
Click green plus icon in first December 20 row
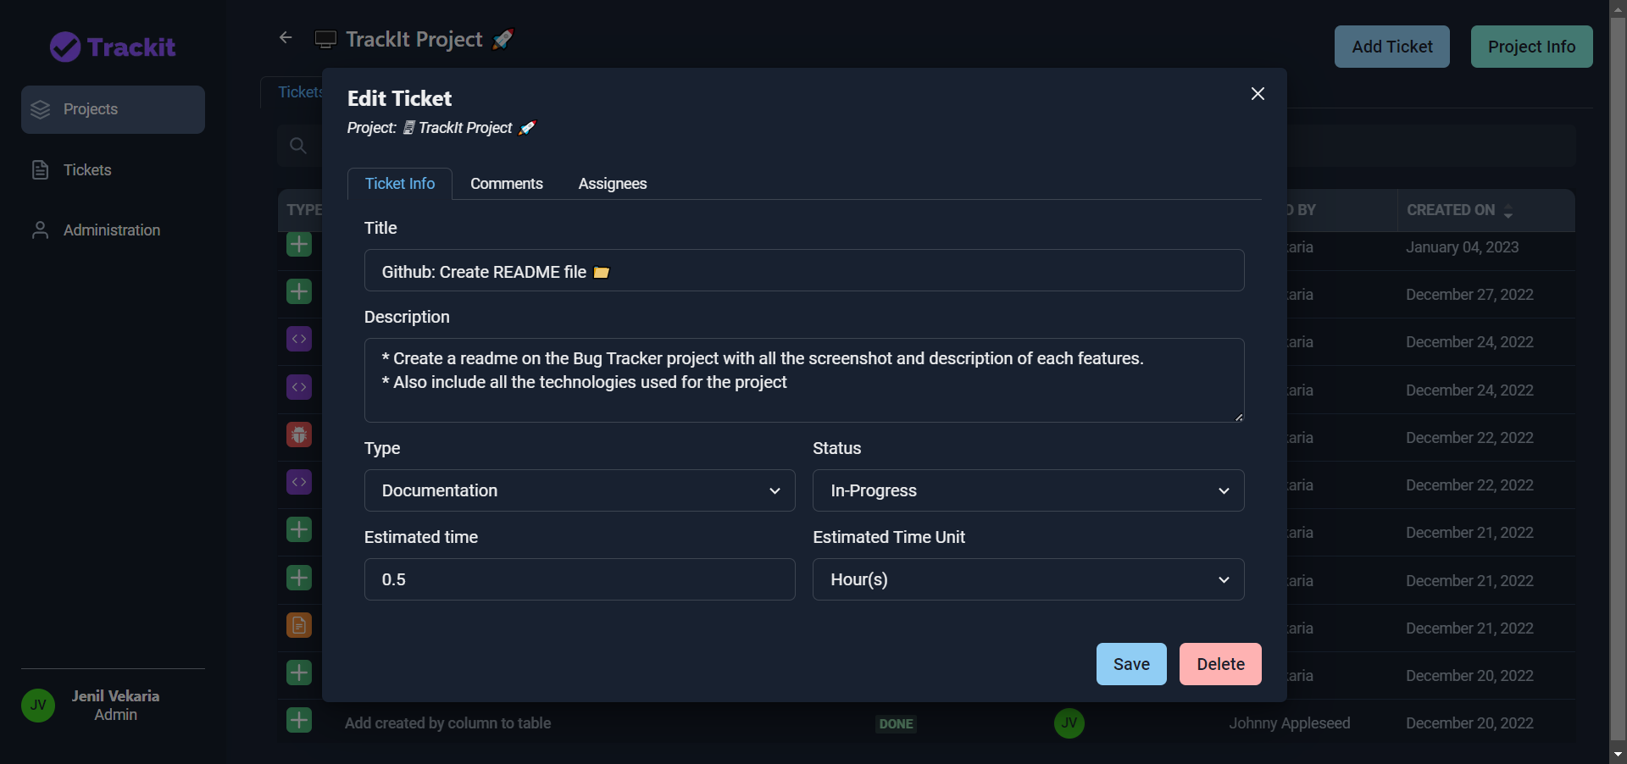299,673
